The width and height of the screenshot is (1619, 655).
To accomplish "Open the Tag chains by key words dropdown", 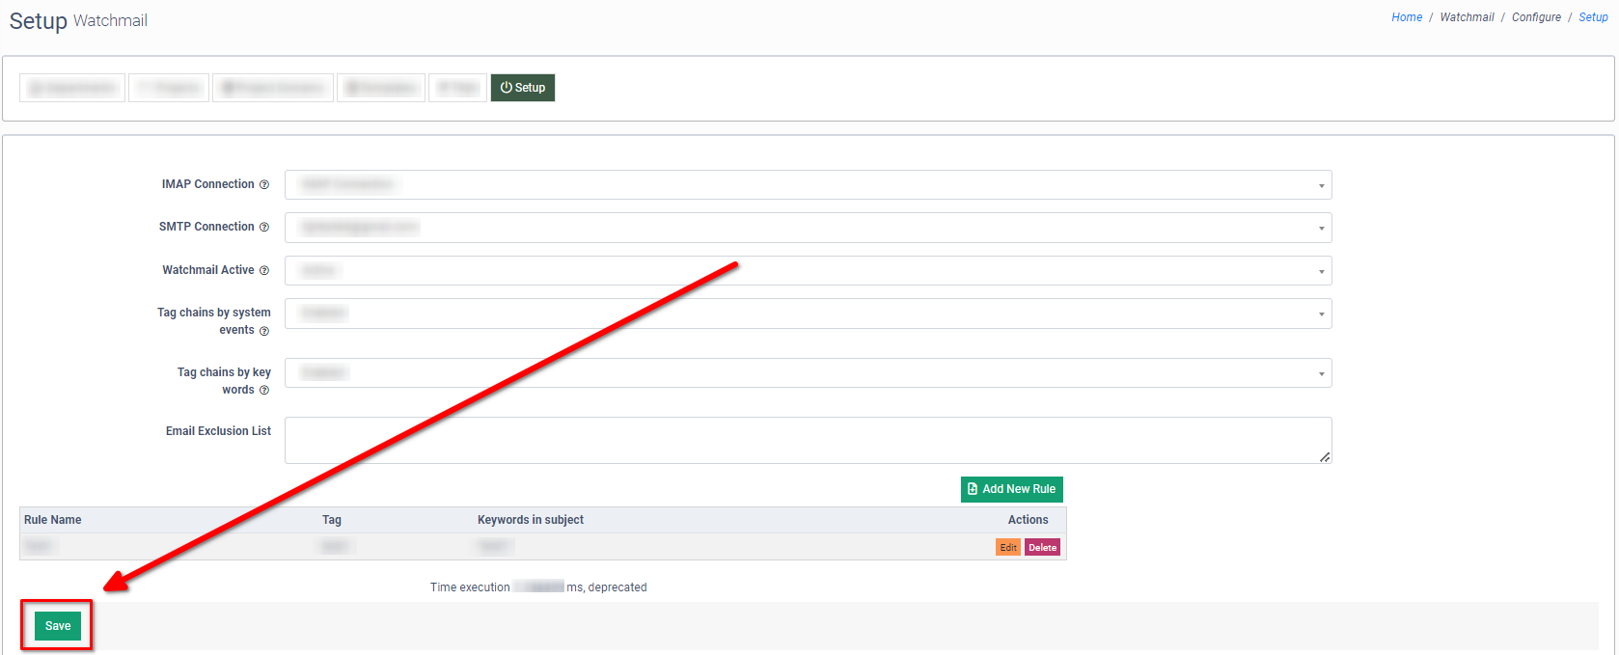I will tap(808, 373).
